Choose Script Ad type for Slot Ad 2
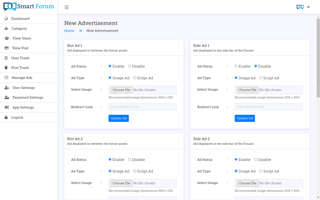 (134, 171)
